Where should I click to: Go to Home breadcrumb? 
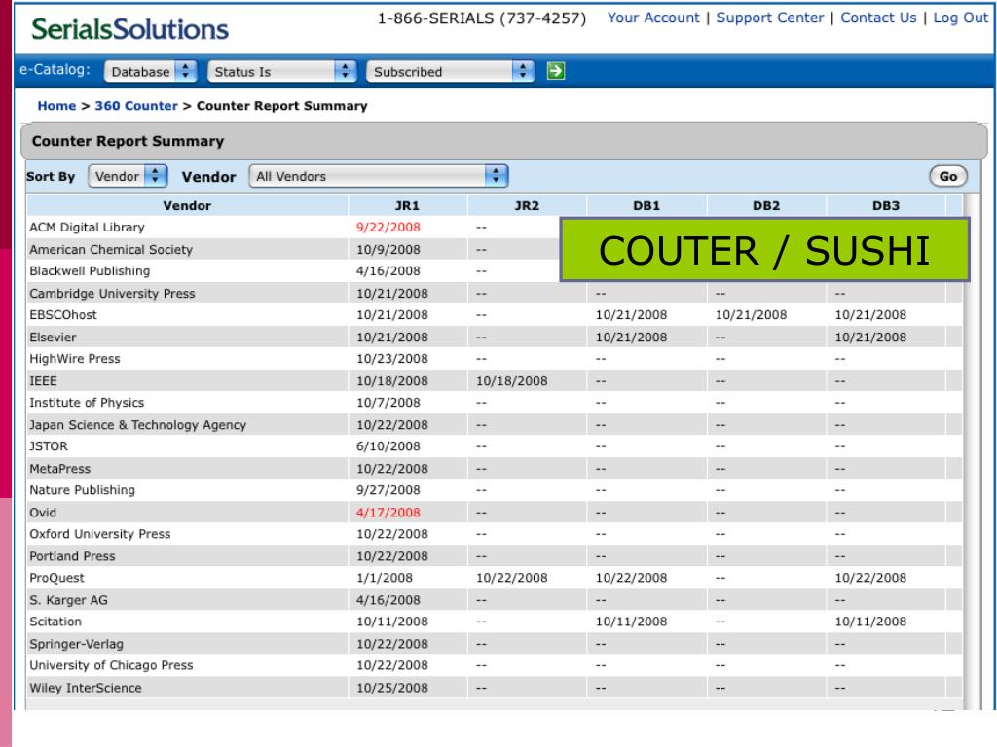(56, 105)
